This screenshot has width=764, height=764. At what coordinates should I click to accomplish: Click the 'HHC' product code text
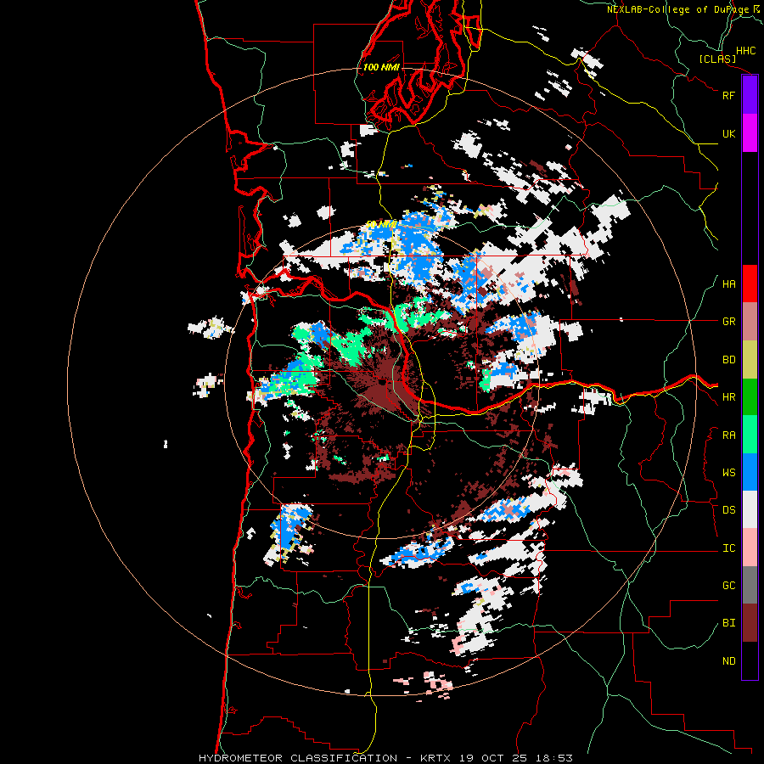tap(745, 51)
